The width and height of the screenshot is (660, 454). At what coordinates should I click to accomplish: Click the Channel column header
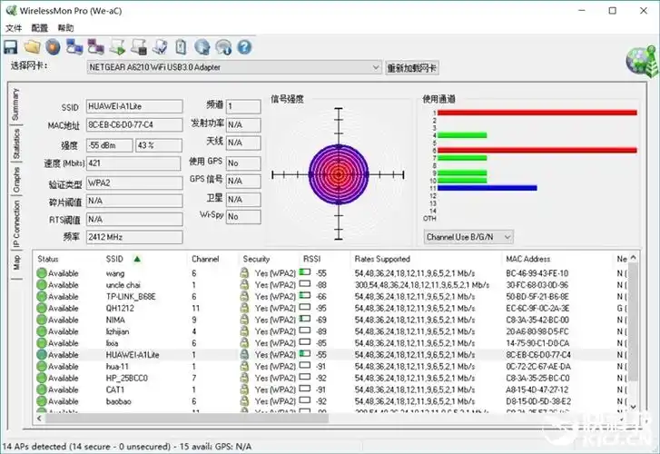point(205,259)
